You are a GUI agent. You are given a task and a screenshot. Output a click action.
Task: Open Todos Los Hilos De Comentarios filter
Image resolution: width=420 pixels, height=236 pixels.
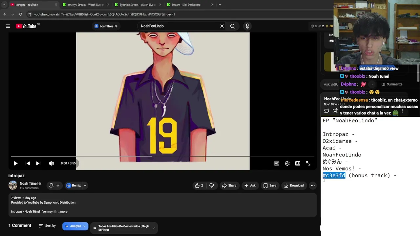(x=124, y=228)
